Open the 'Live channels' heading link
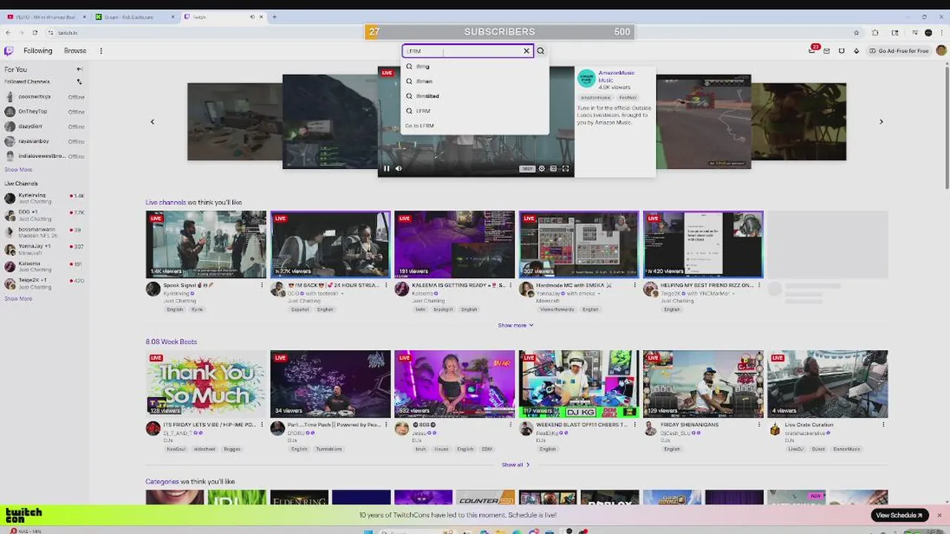This screenshot has height=534, width=950. click(x=165, y=202)
